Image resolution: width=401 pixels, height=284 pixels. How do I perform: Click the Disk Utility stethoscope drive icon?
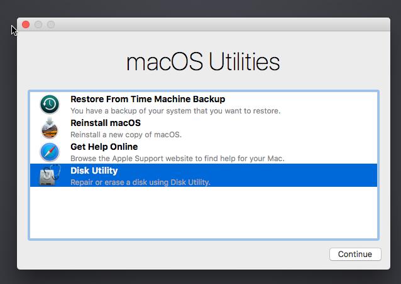pyautogui.click(x=50, y=175)
